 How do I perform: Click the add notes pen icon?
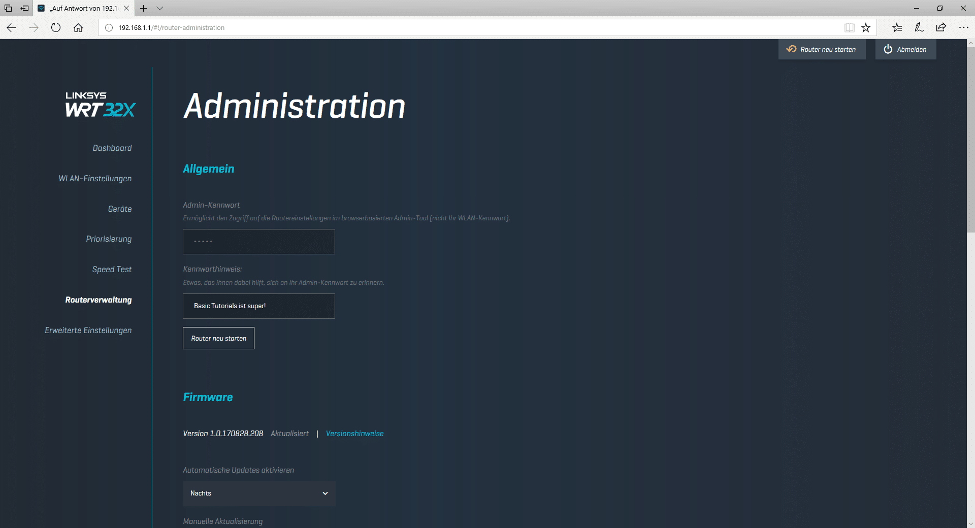919,28
